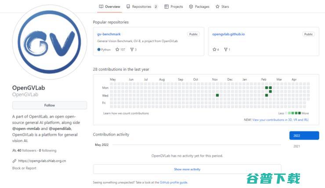
Task: Click Learn how we count contributions
Action: [126, 113]
